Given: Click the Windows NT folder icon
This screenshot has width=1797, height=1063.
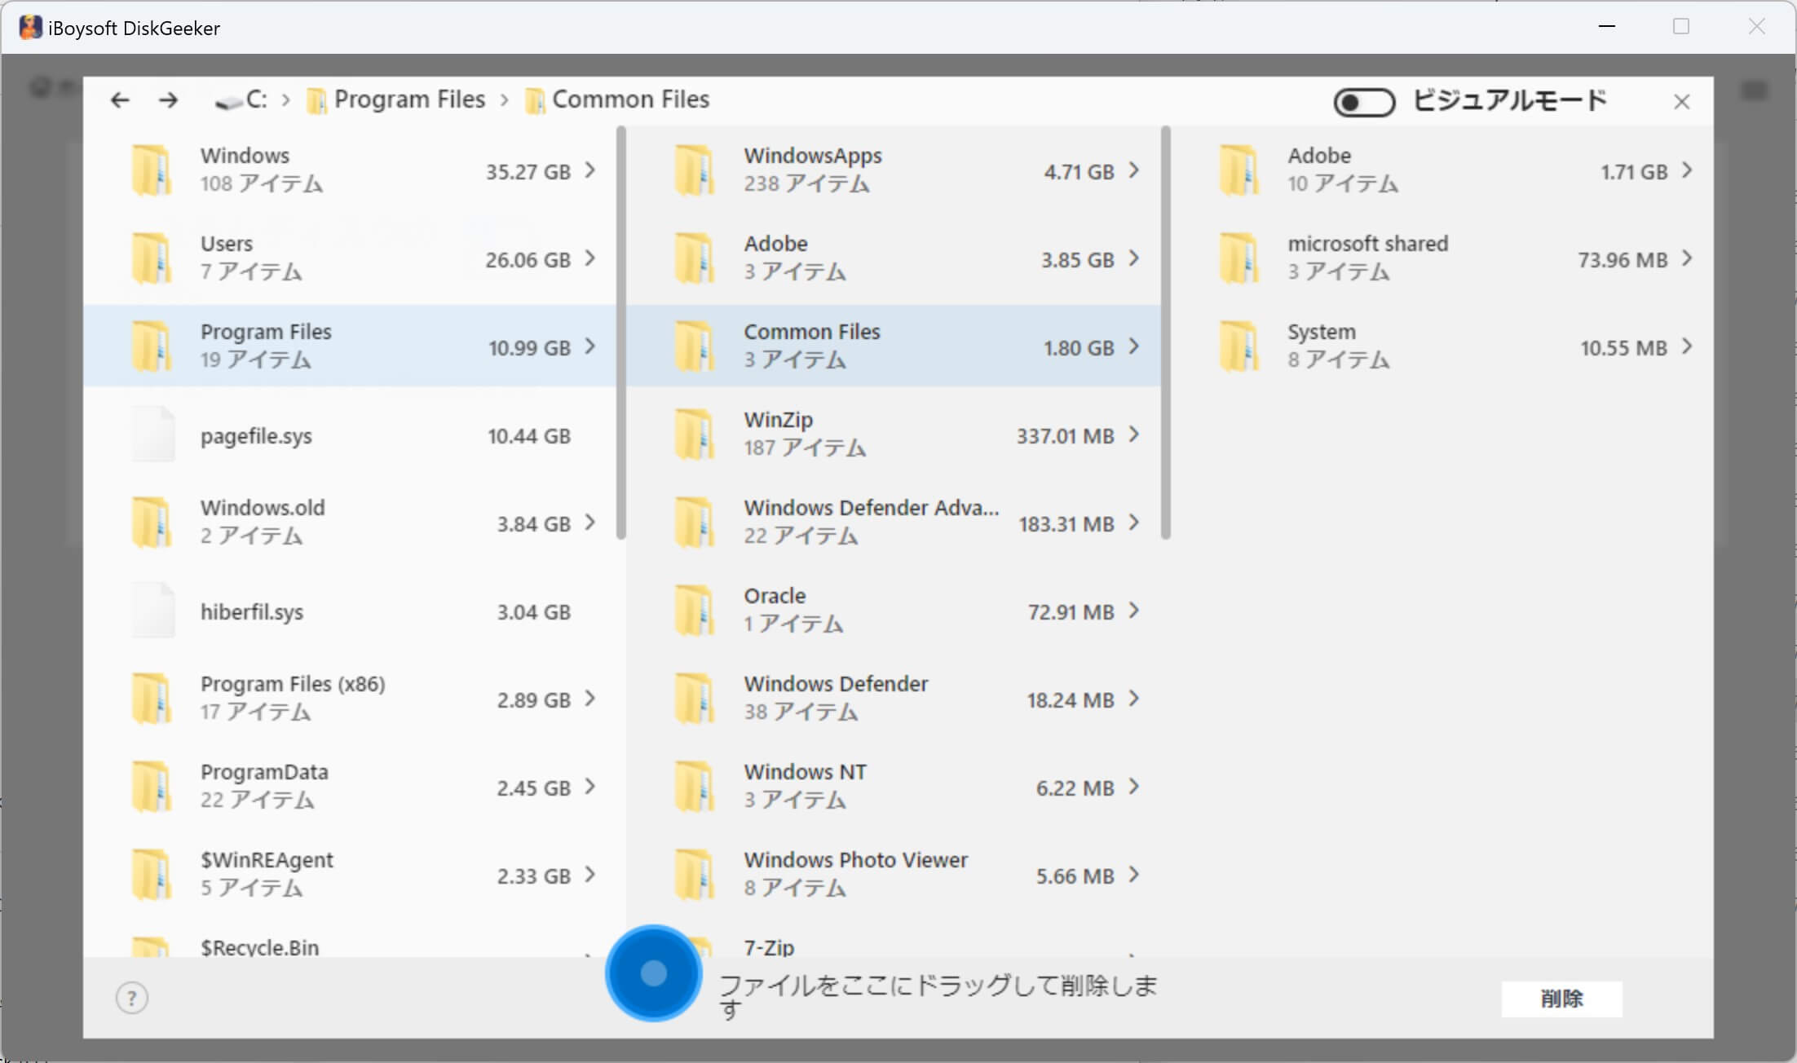Looking at the screenshot, I should 695,786.
